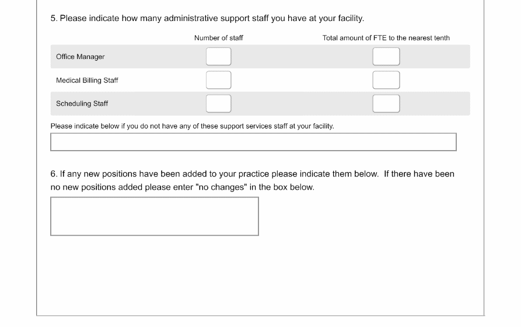
Task: Select Scheduling Staff FTE input
Action: coord(386,103)
